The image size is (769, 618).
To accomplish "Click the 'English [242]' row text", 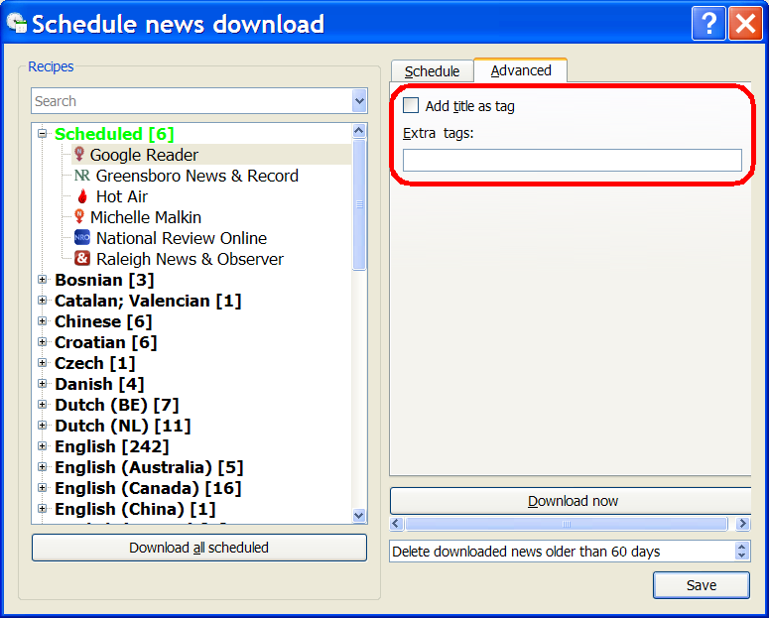I will (x=112, y=446).
